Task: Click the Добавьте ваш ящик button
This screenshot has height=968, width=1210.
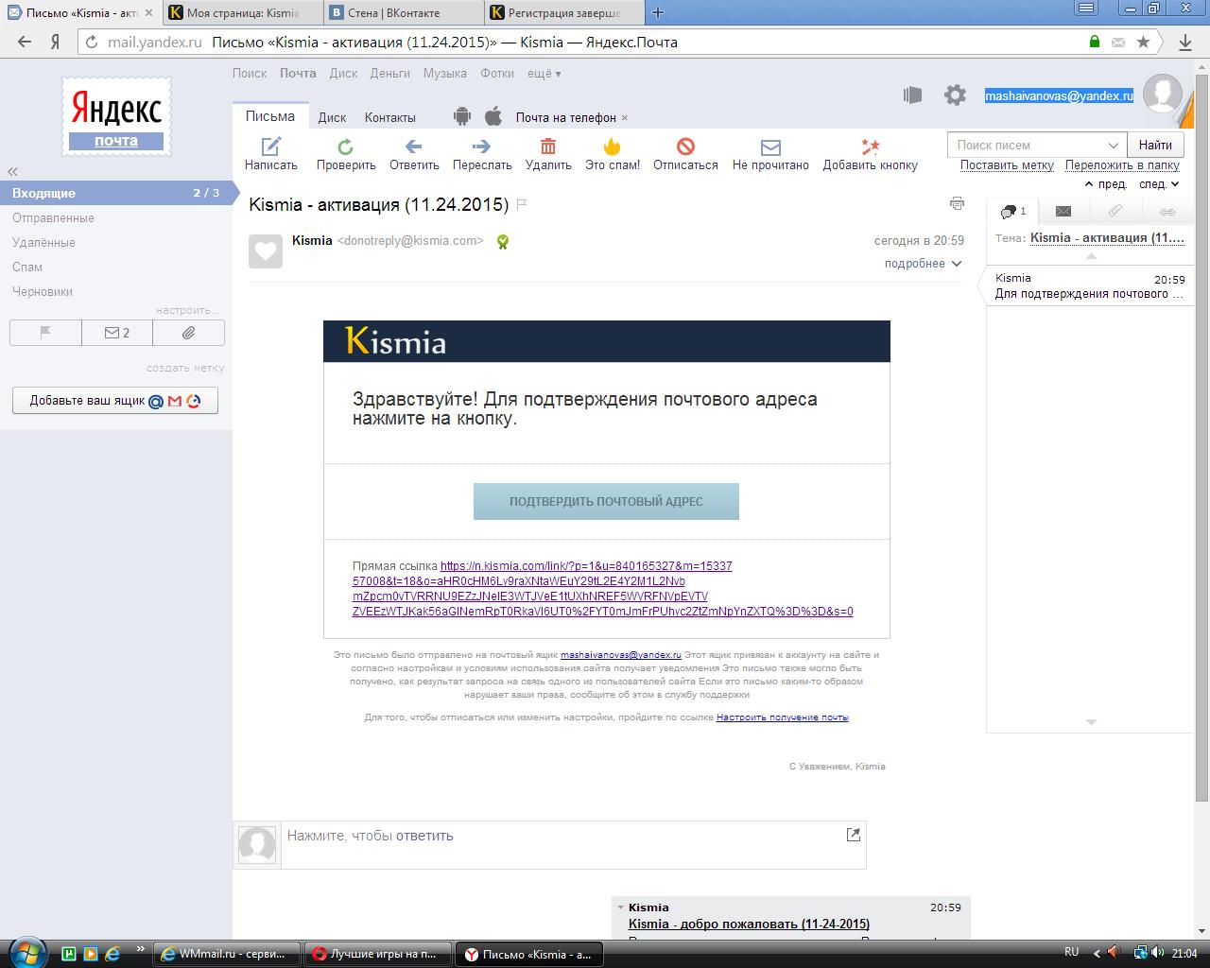Action: 115,401
